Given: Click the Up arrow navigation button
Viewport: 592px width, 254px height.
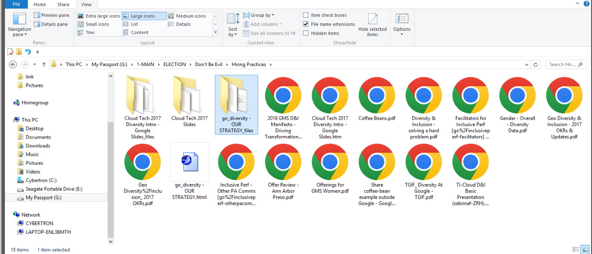Looking at the screenshot, I should click(44, 64).
